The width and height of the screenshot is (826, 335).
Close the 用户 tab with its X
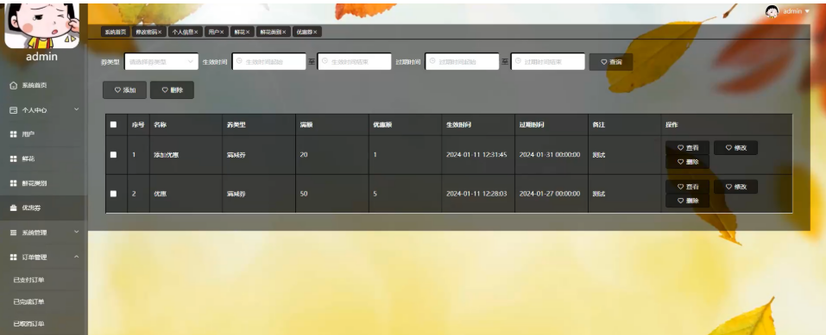(222, 32)
